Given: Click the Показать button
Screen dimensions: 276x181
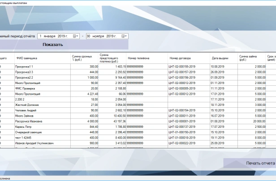Looking at the screenshot, I should [52, 45].
